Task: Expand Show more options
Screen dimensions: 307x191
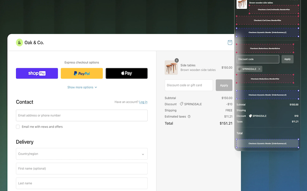Action: (82, 87)
